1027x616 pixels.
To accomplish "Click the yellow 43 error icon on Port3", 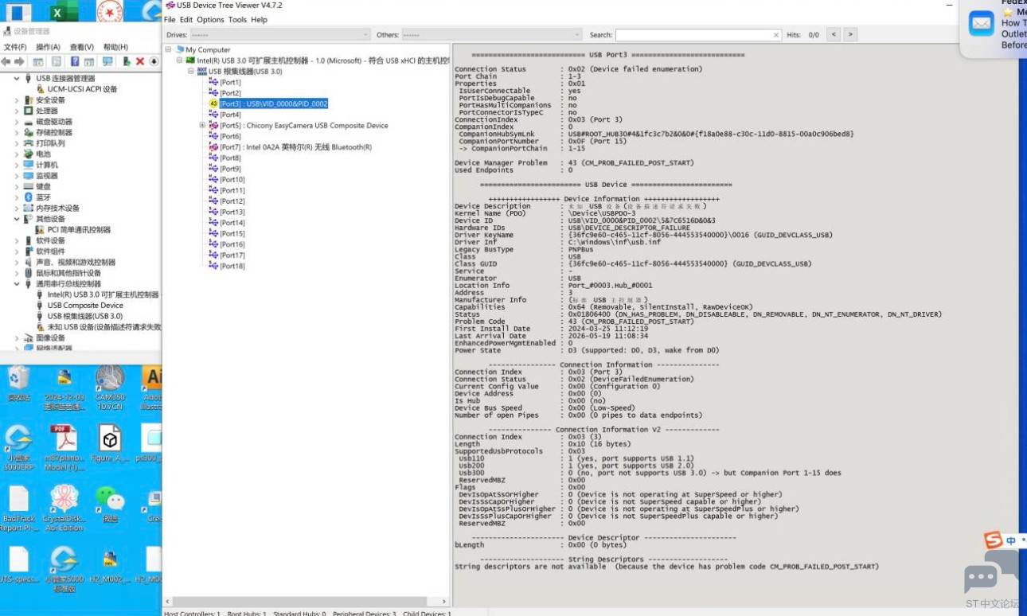I will (213, 104).
